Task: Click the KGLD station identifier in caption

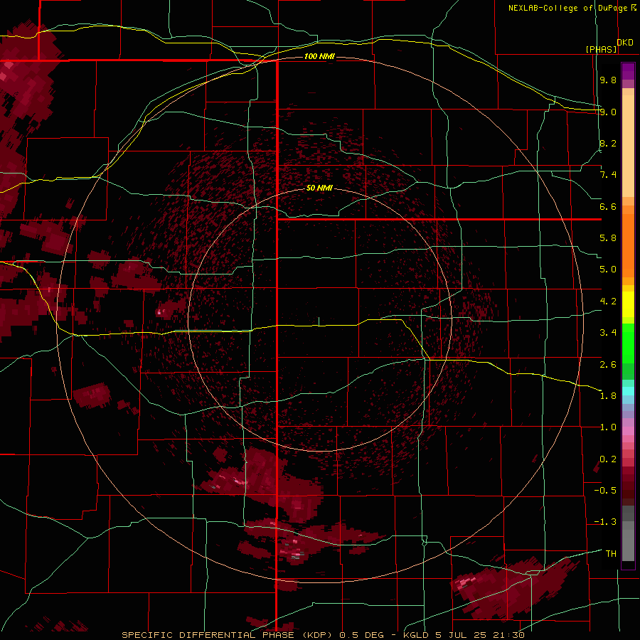Action: tap(417, 635)
